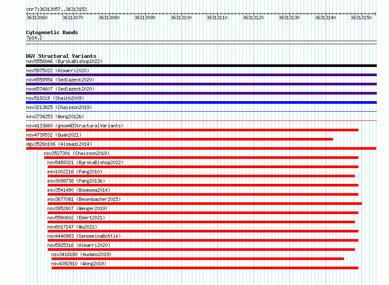The height and width of the screenshot is (285, 389).
Task: Click the nsv5925316 (Almarri2020) label
Action: pos(79,245)
